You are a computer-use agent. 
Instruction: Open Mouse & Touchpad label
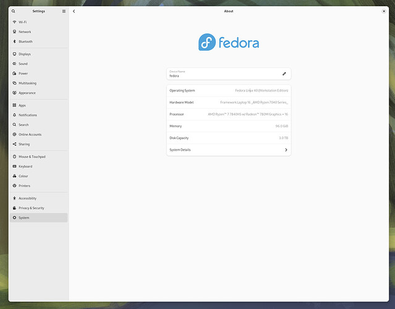[32, 156]
